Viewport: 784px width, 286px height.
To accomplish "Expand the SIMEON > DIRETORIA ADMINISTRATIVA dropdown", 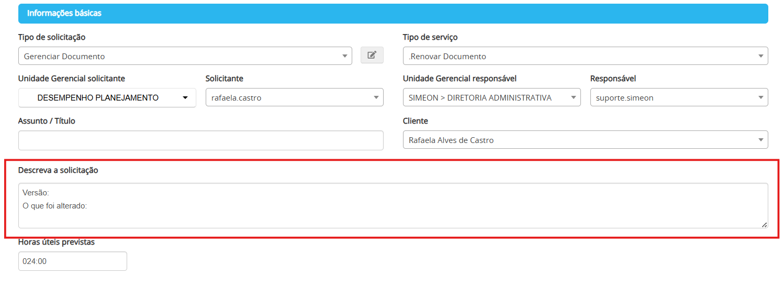I will pos(491,97).
